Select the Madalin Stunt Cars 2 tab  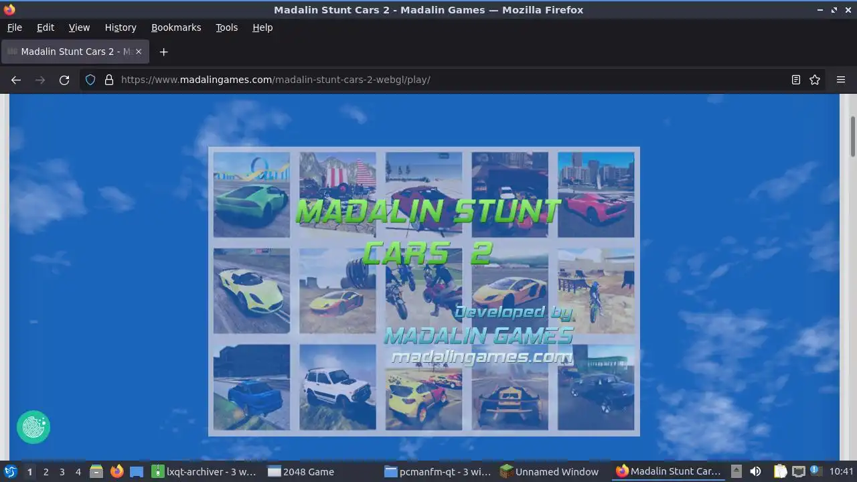pyautogui.click(x=75, y=52)
